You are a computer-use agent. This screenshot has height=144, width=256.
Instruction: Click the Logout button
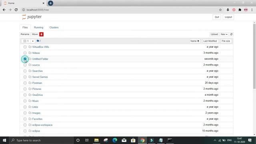click(228, 17)
